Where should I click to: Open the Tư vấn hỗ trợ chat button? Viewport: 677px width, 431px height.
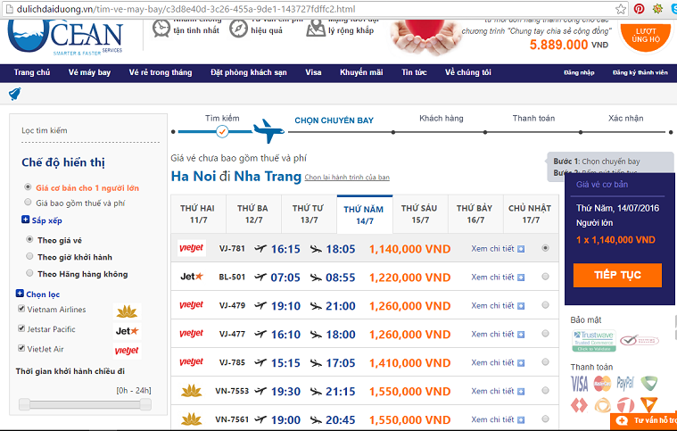[644, 420]
